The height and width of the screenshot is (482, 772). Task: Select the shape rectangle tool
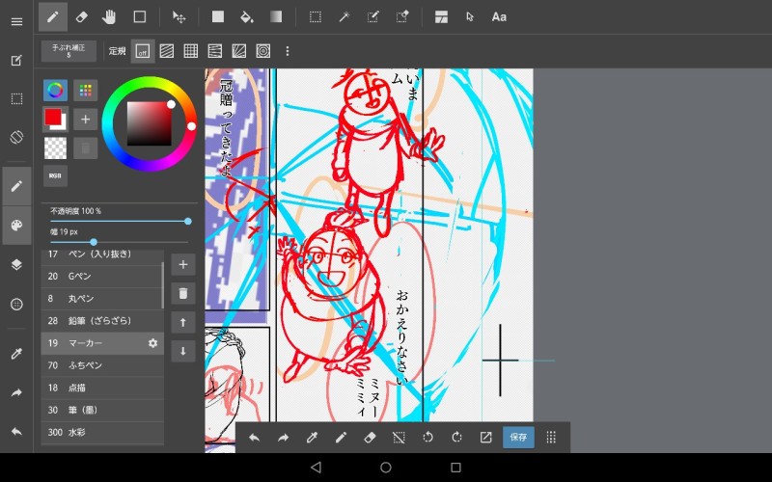(x=140, y=17)
